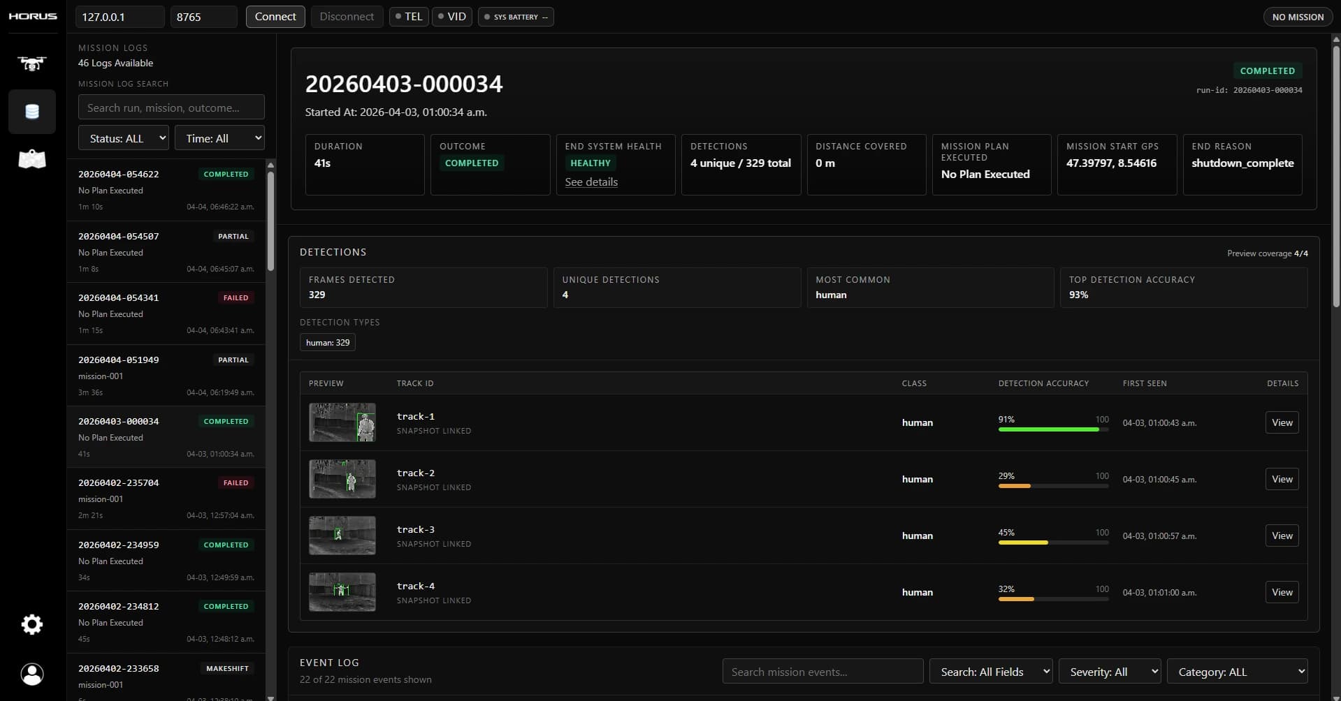Check the SYS BATTERY status indicator
The image size is (1341, 701).
[515, 17]
